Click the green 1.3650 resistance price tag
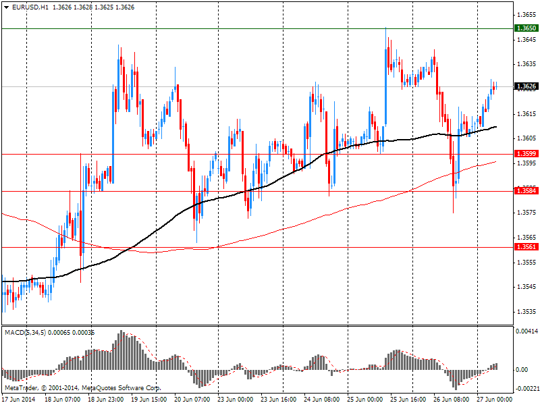Image resolution: width=540 pixels, height=405 pixels. (526, 28)
